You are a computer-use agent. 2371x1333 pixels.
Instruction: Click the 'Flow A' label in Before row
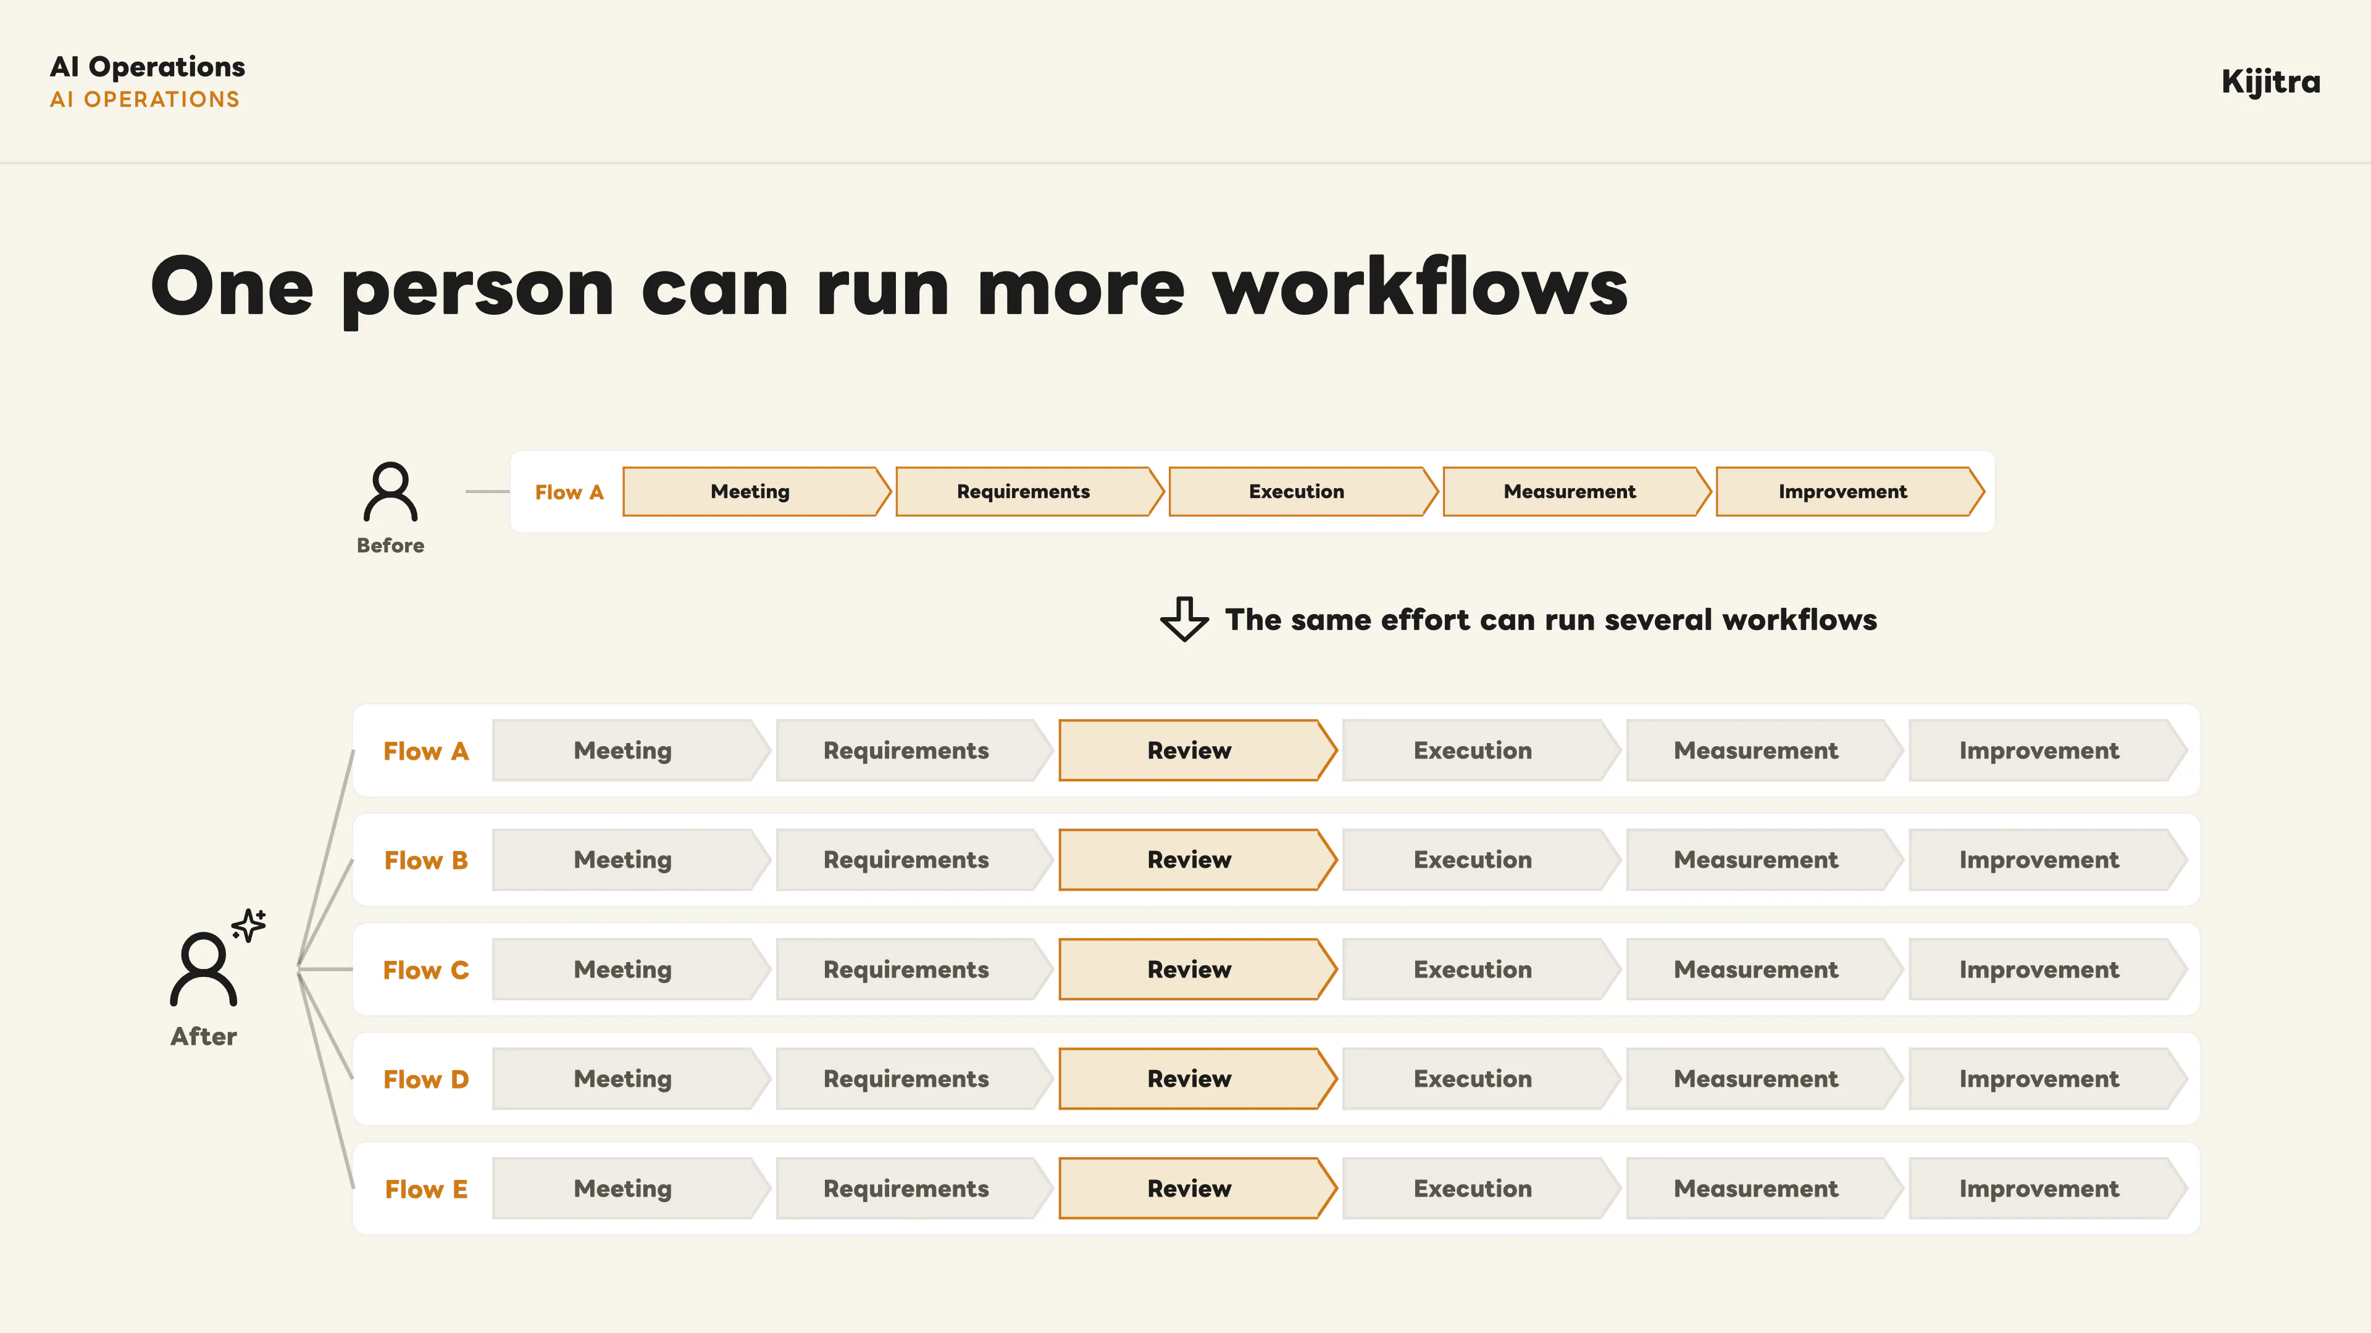click(x=569, y=492)
